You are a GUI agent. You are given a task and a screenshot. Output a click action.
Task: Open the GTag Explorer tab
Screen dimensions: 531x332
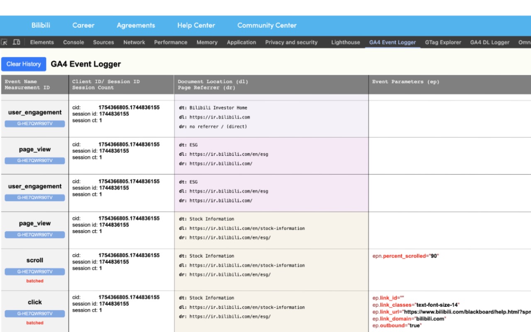(443, 42)
